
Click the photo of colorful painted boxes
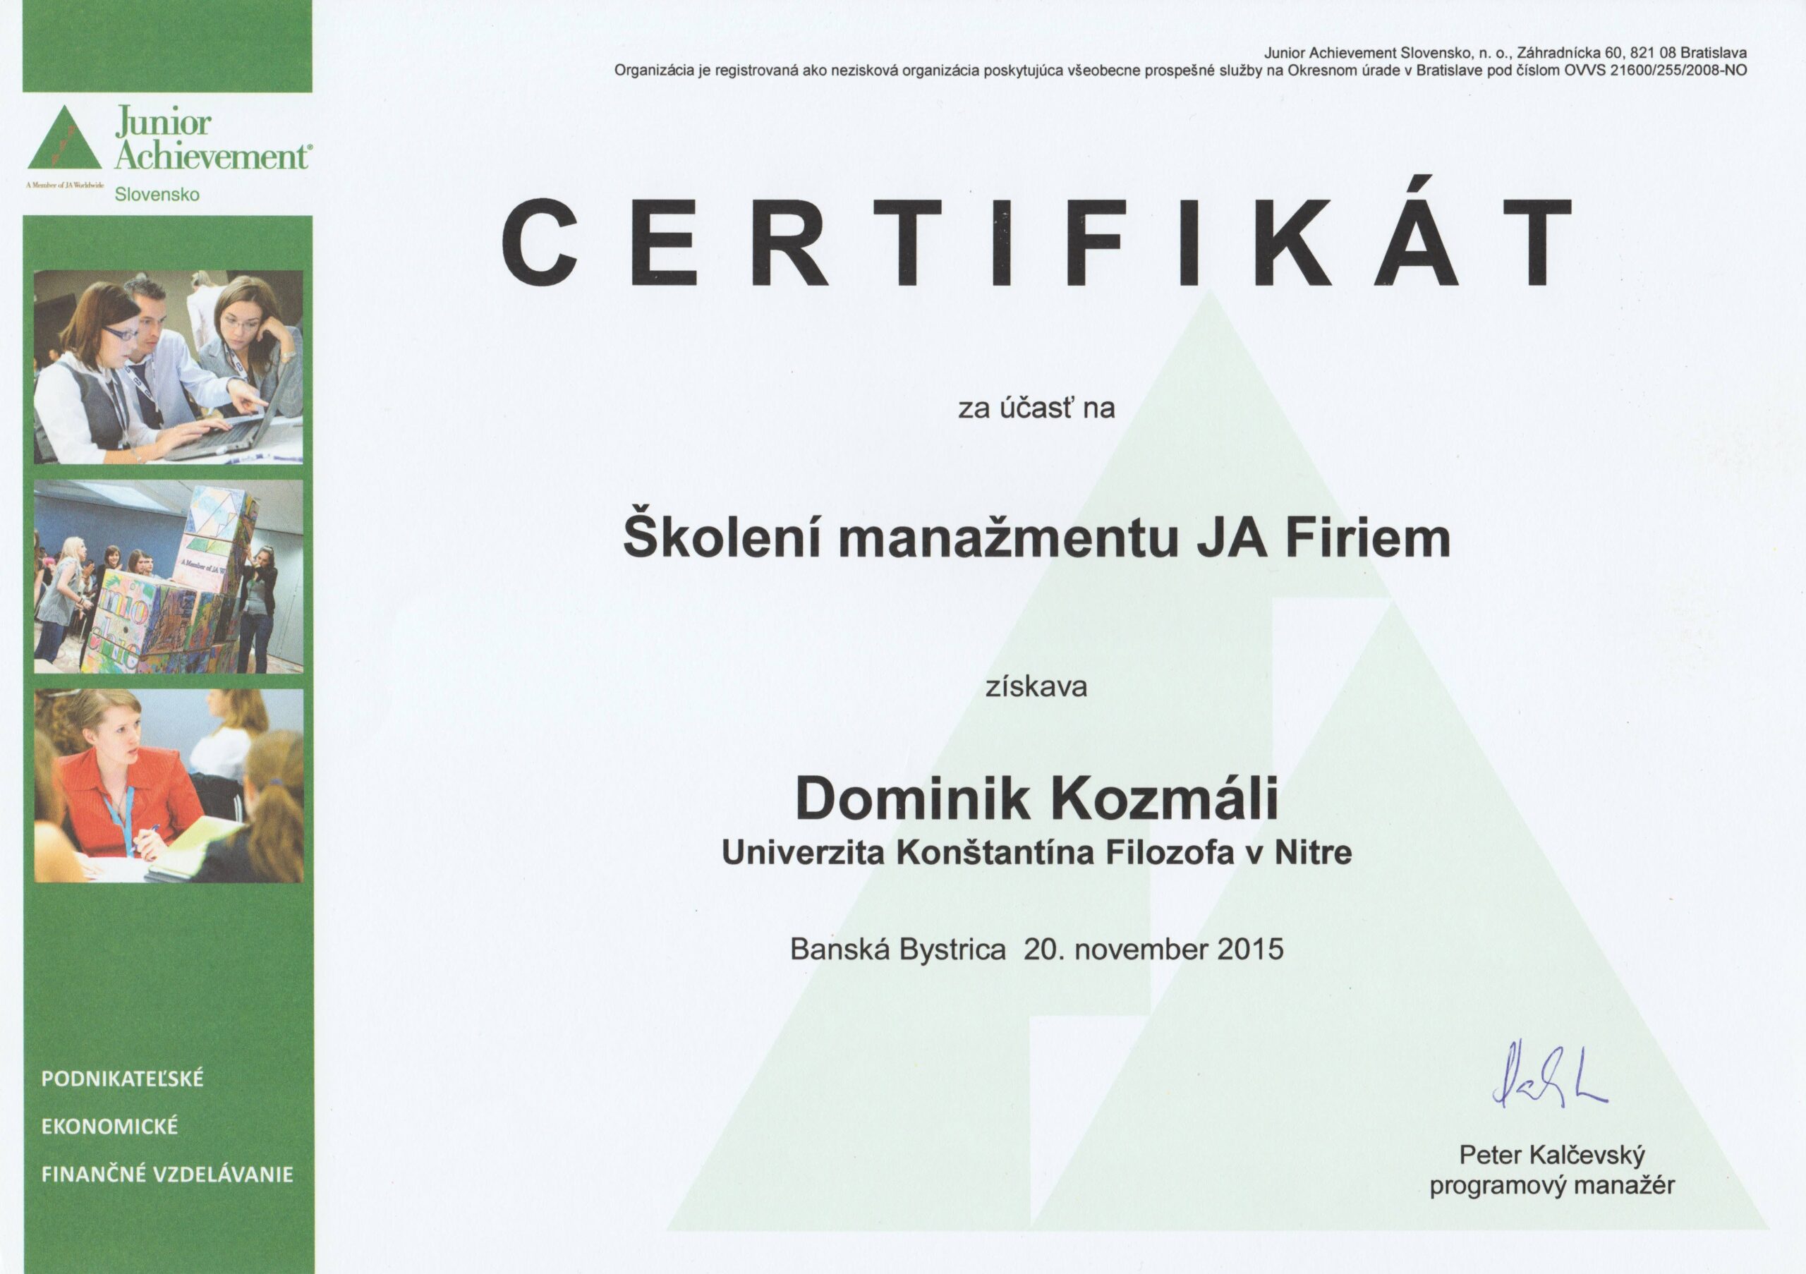[169, 576]
